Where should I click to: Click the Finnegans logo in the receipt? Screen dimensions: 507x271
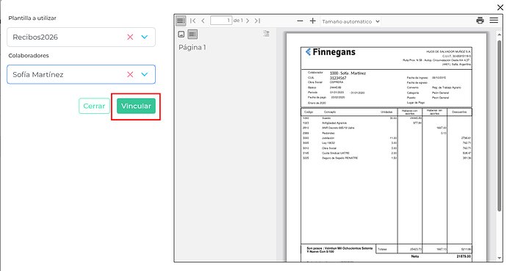(x=331, y=52)
